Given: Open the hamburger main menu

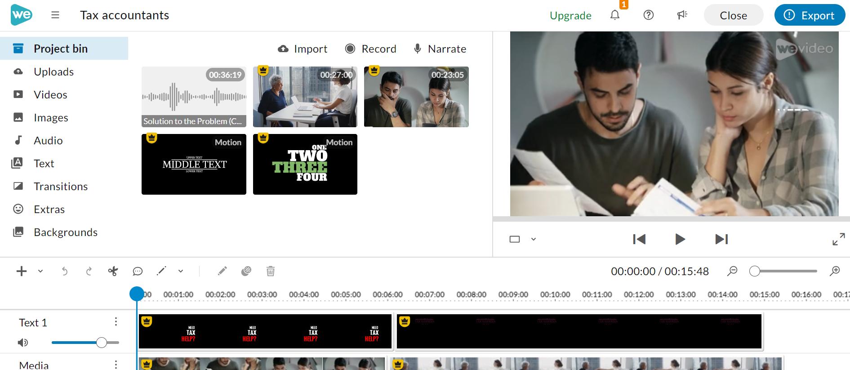Looking at the screenshot, I should coord(55,15).
